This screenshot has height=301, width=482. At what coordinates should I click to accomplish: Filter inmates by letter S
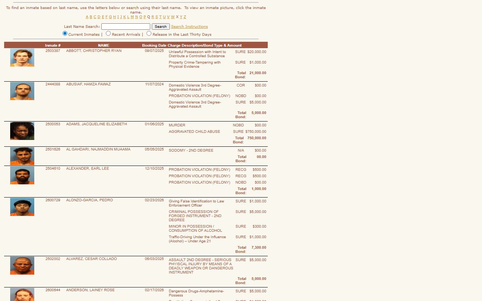tap(157, 17)
